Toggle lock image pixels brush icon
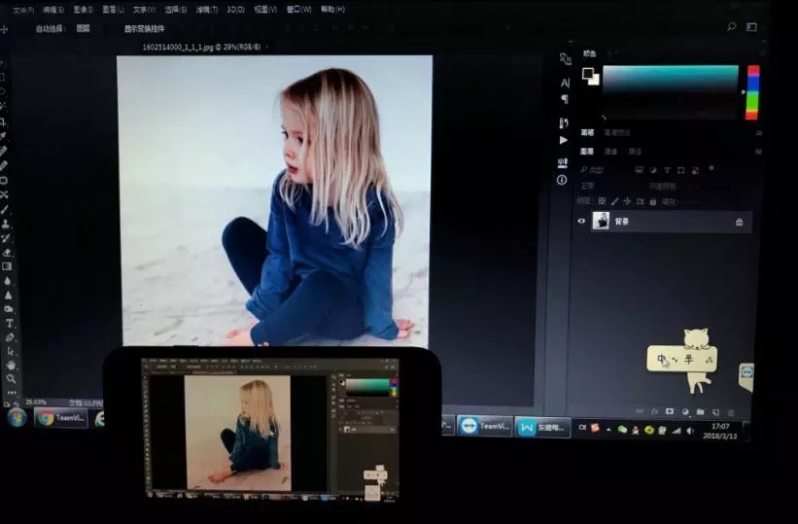 tap(615, 201)
